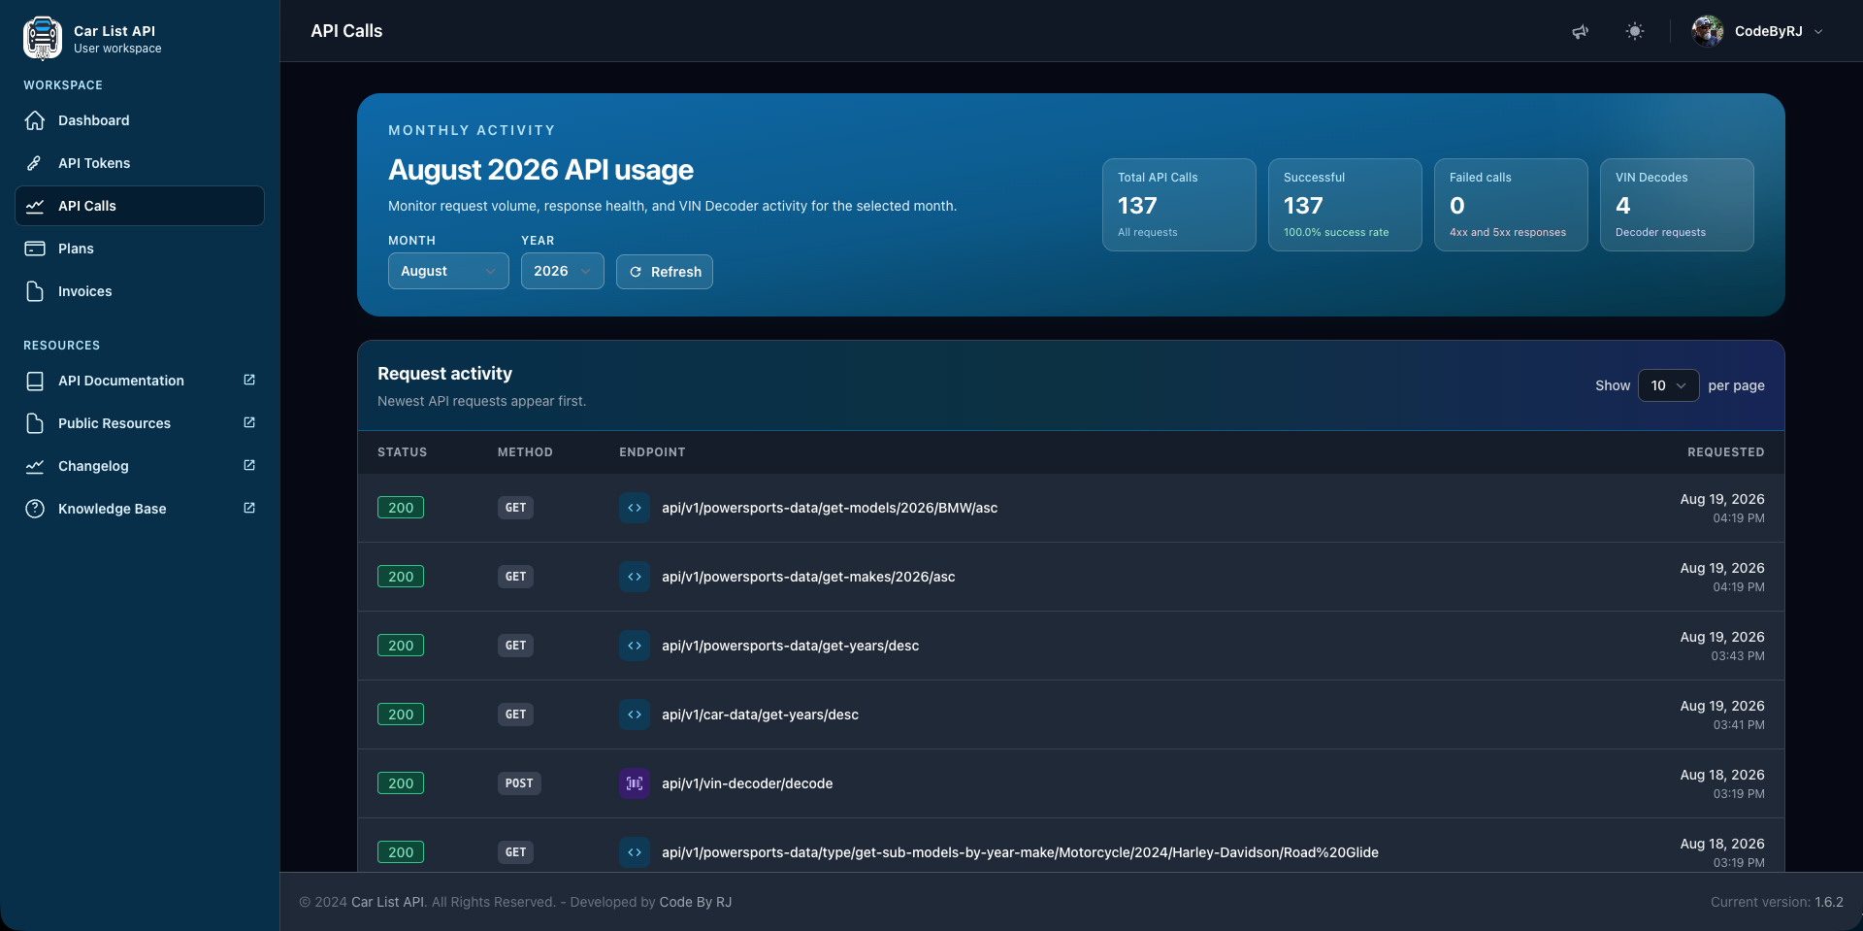Click code icon for get-models BMW endpoint
Screen dimensions: 1863x931
coord(635,508)
